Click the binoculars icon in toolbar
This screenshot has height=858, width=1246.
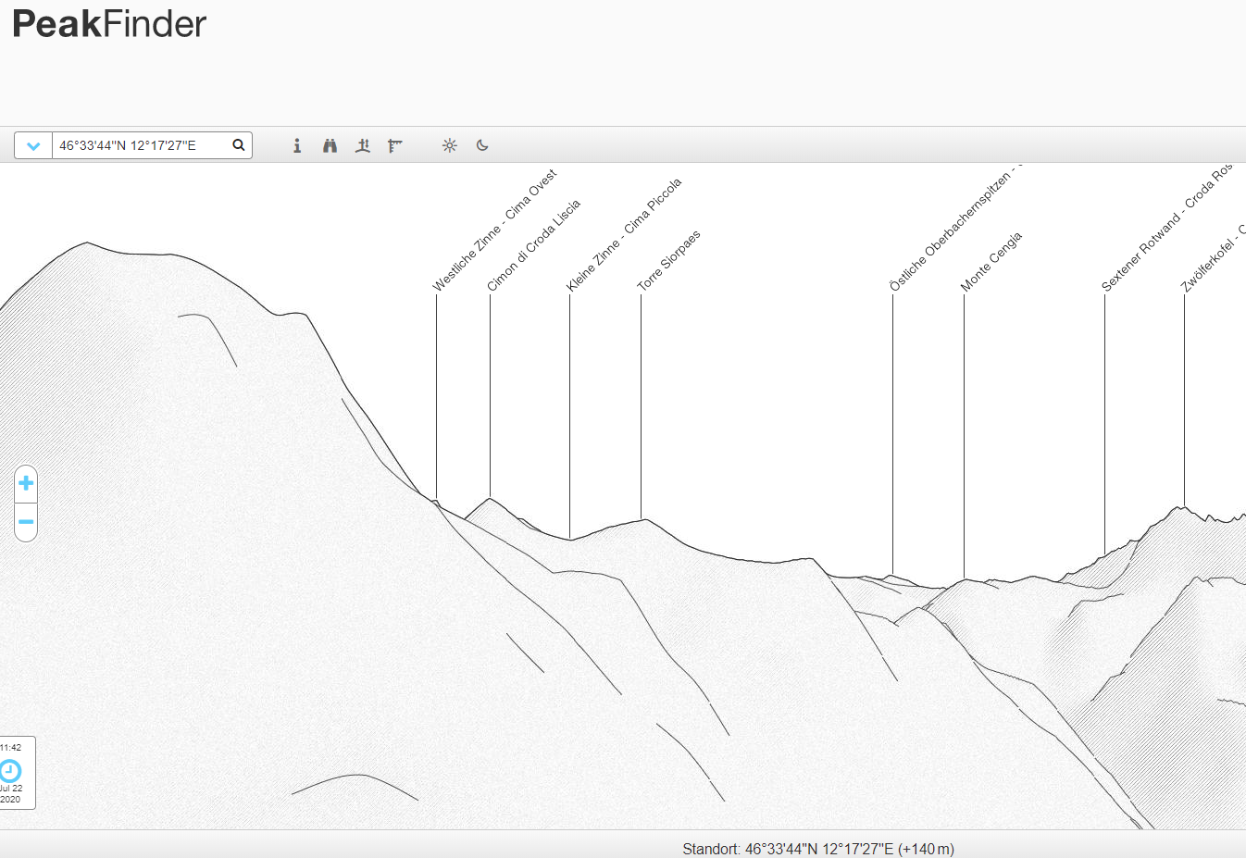(x=330, y=145)
